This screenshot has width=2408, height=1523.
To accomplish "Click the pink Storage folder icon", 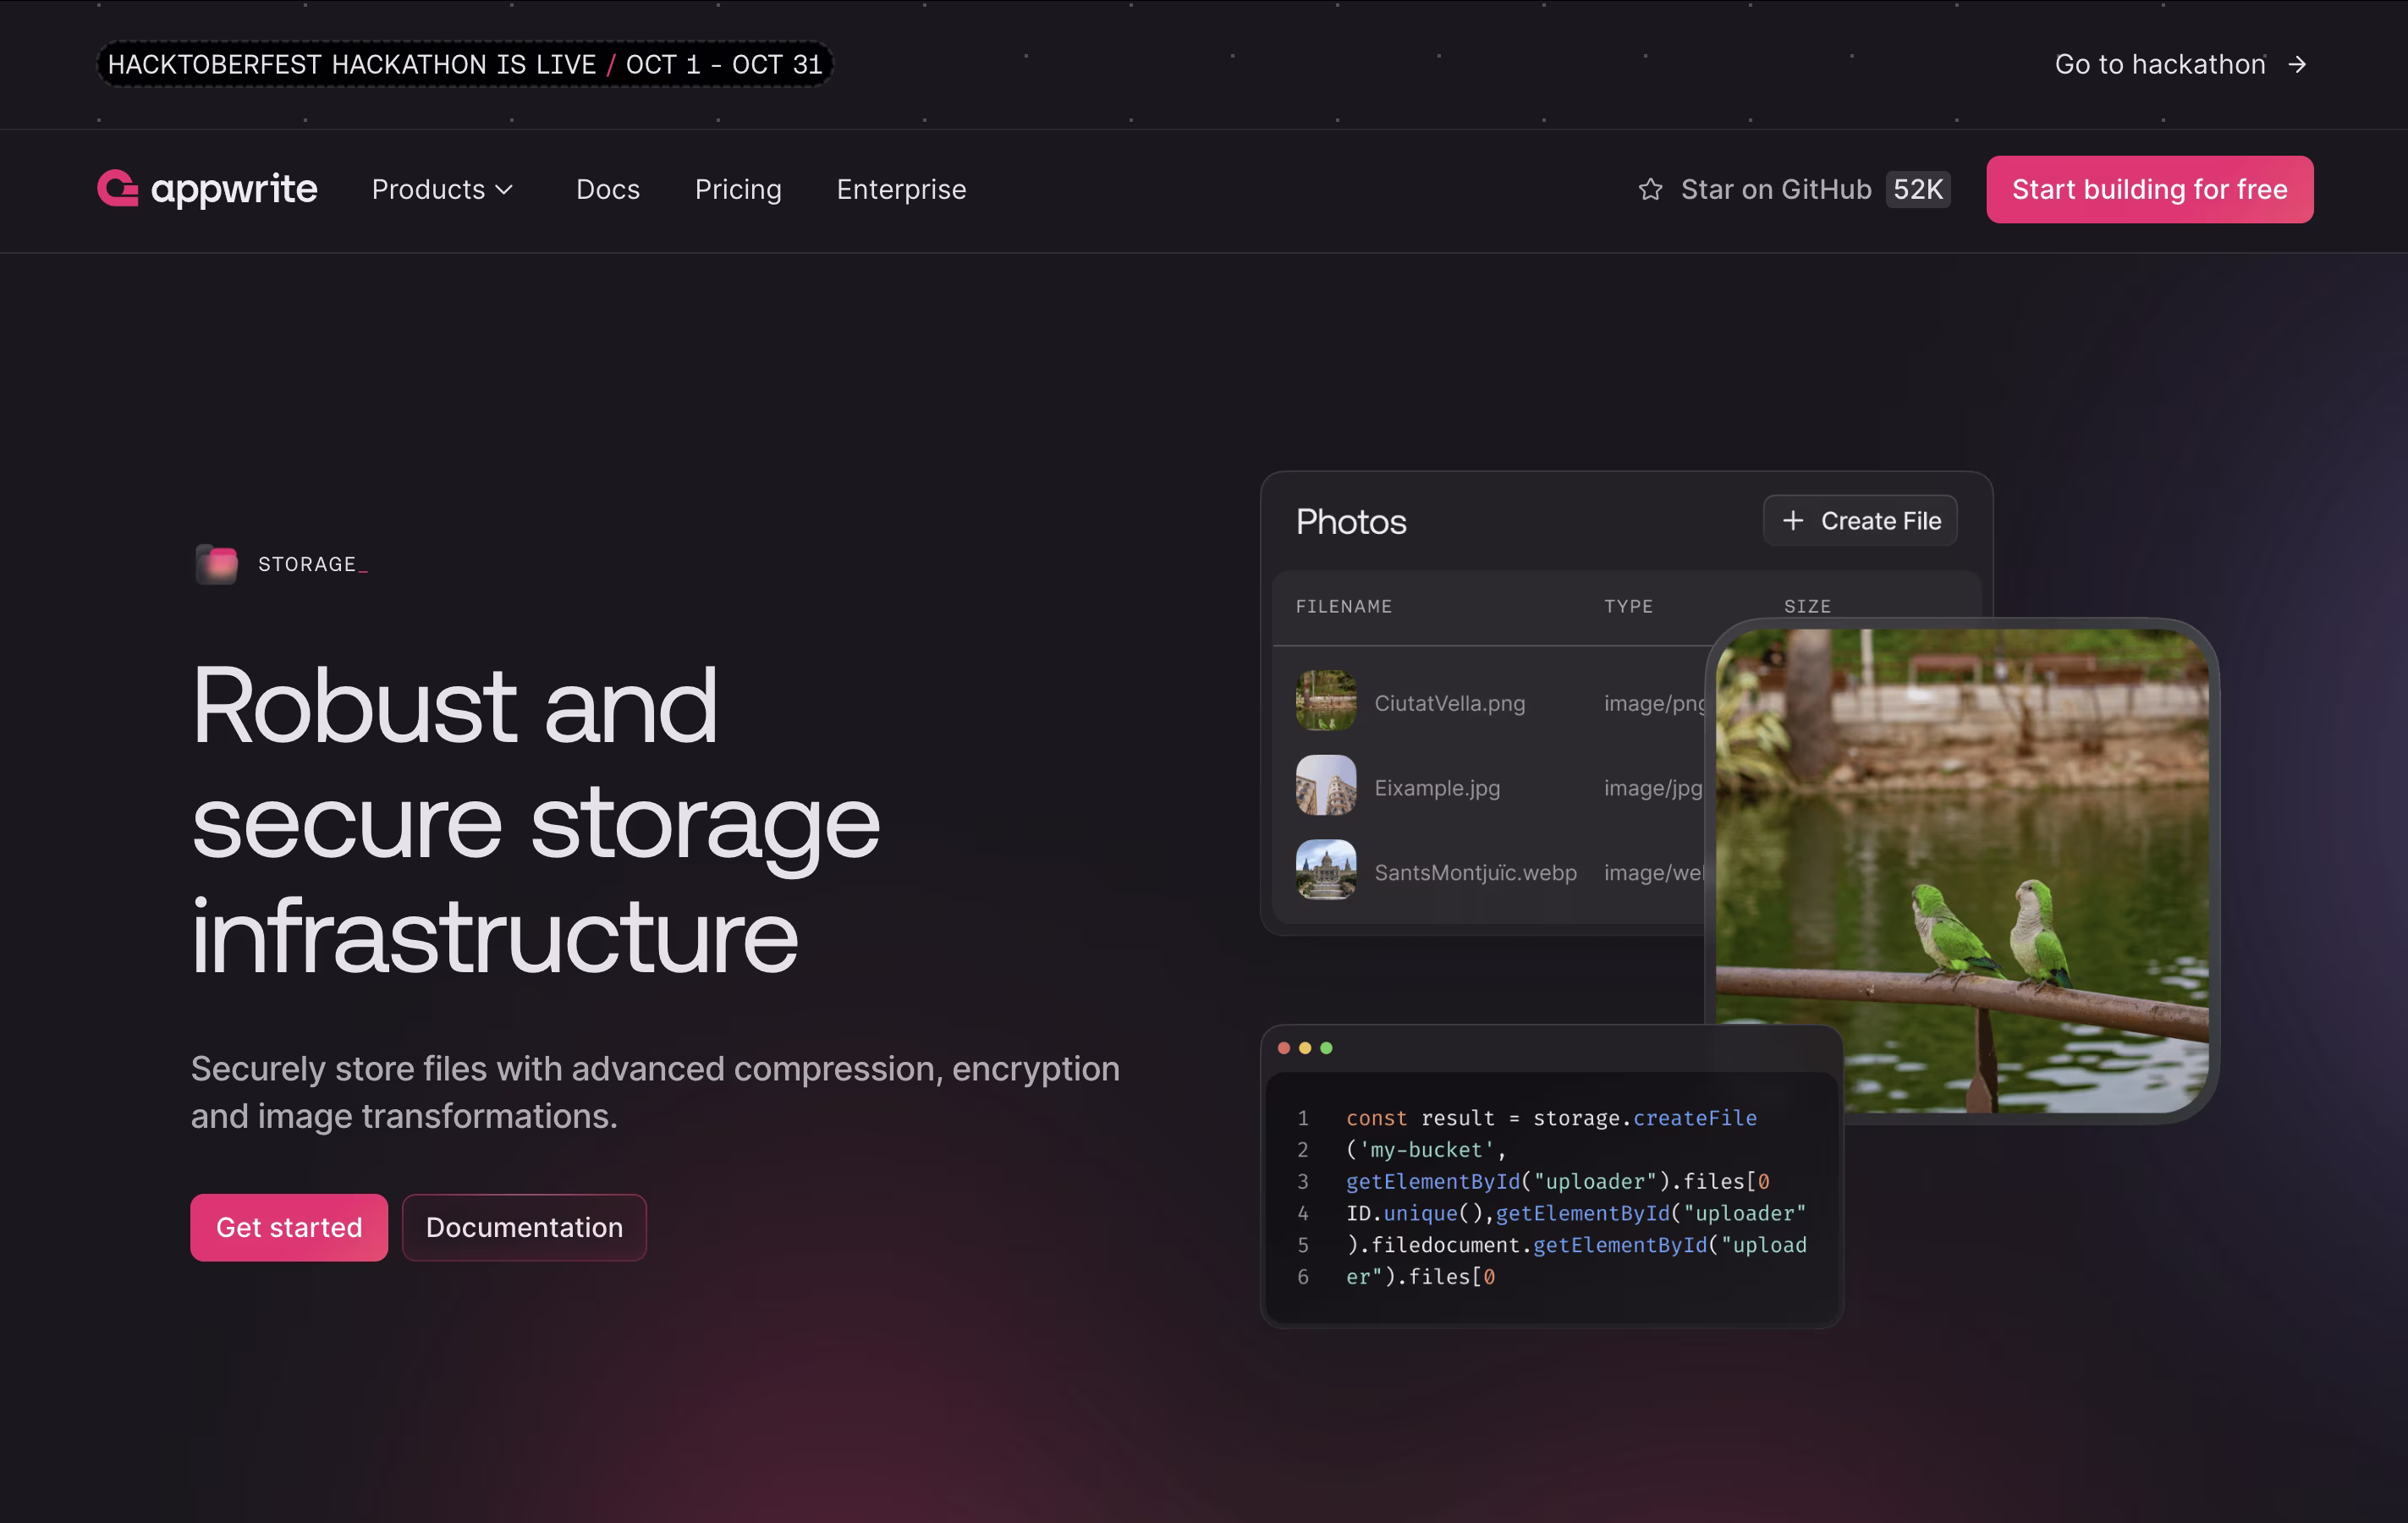I will point(216,564).
